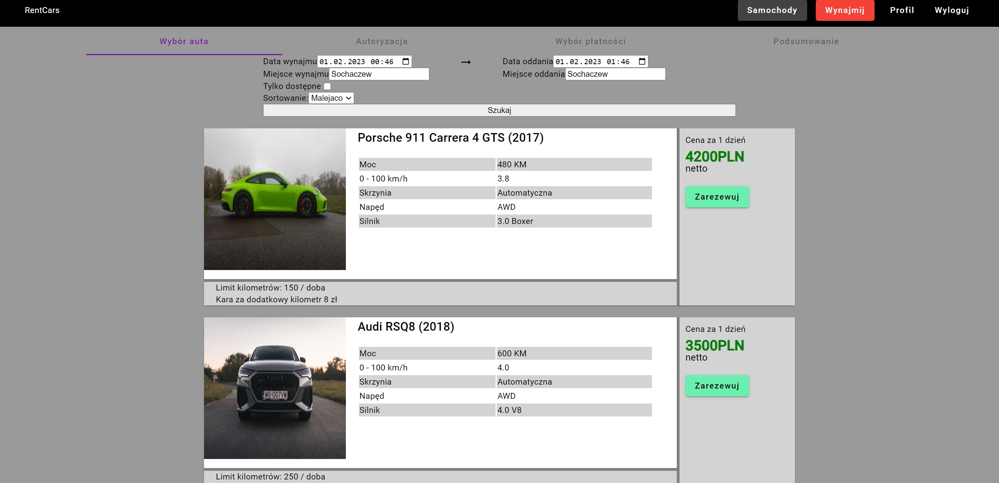This screenshot has height=483, width=999.
Task: Reserve the Audi RSQ8 with Zarezewuj
Action: (717, 386)
